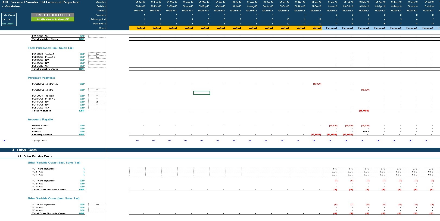Select the '31-Dec-18' end date cell
This screenshot has width=440, height=221.
point(316,6)
